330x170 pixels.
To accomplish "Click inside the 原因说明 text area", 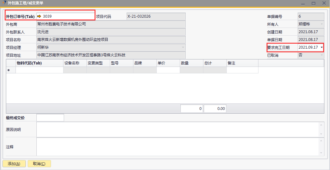I will (x=177, y=129).
